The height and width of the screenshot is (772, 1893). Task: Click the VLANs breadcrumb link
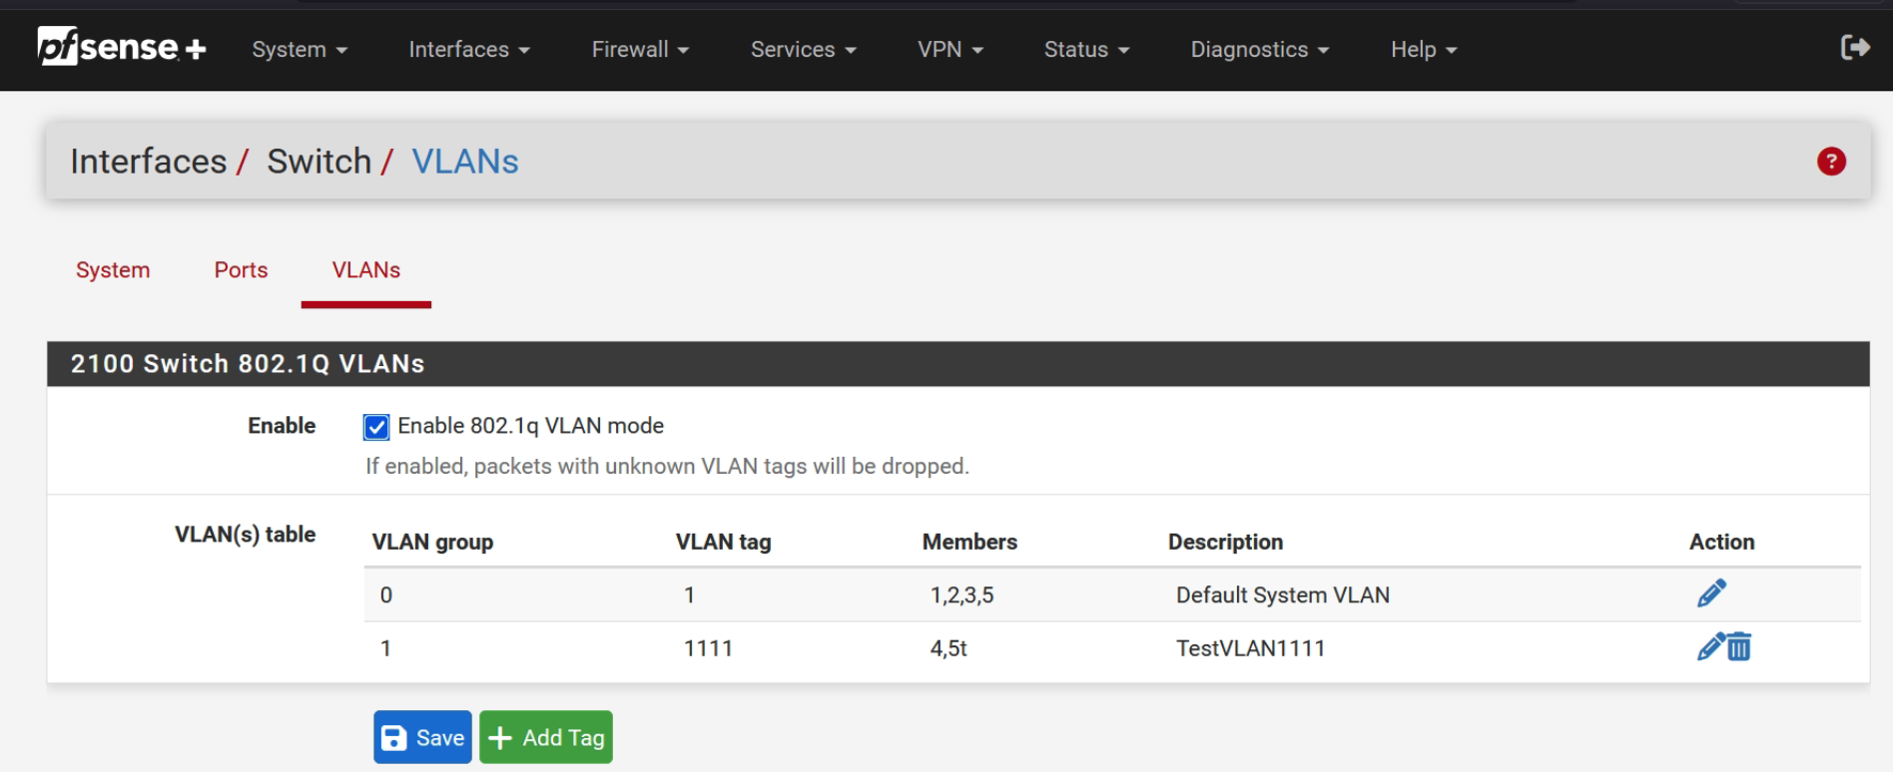[x=465, y=162]
